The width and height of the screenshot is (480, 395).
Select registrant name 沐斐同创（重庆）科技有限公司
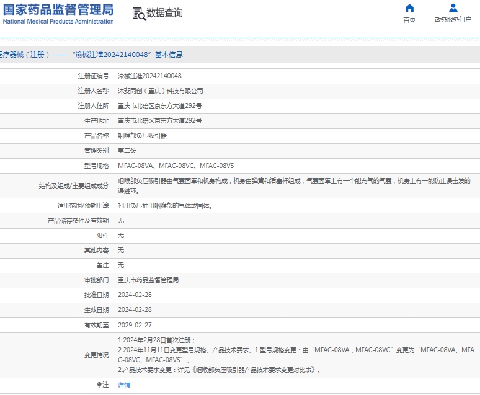[x=161, y=91]
